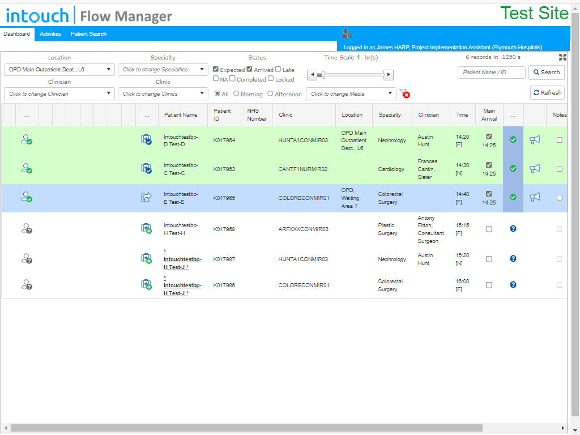Click patient status icon for Test-E row
This screenshot has width=580, height=435.
click(27, 197)
